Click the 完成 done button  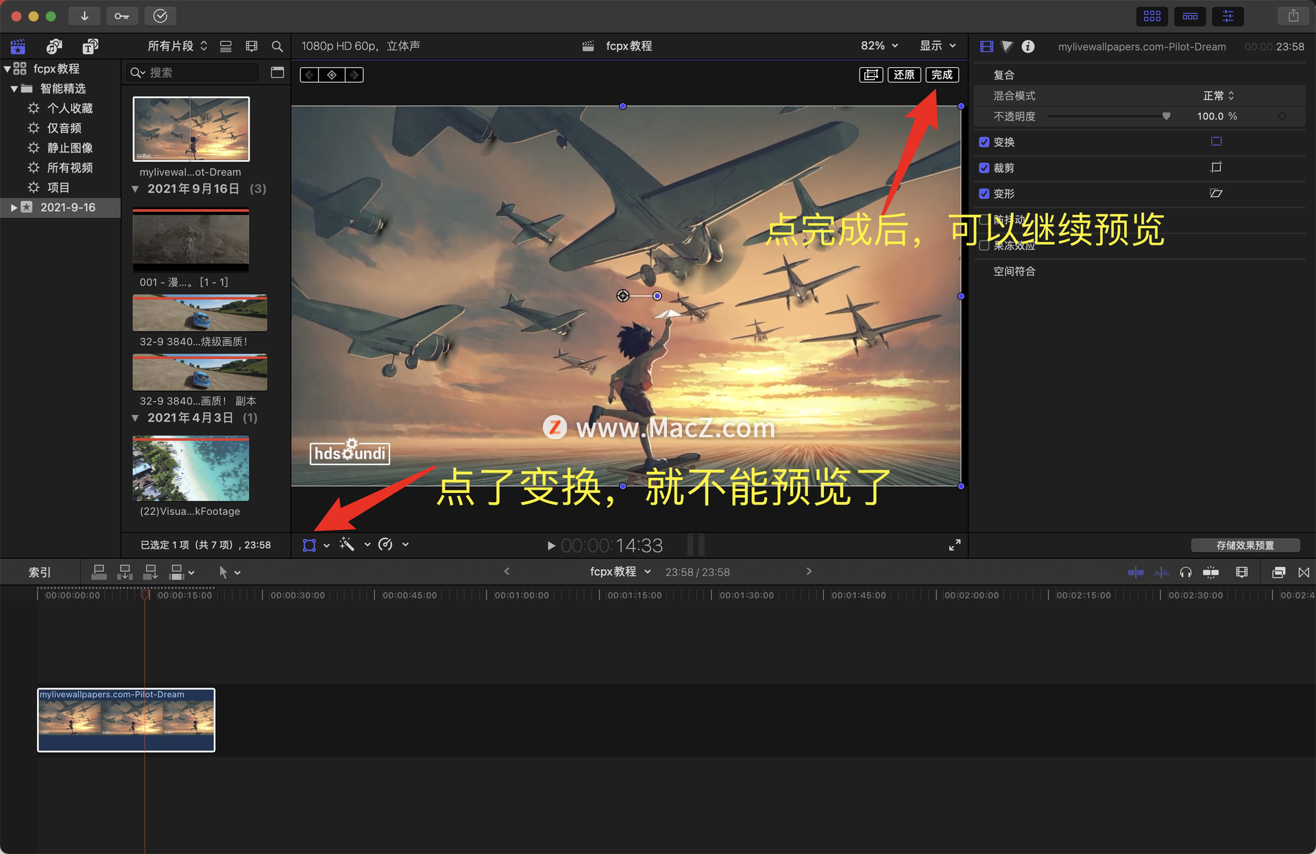pyautogui.click(x=942, y=75)
